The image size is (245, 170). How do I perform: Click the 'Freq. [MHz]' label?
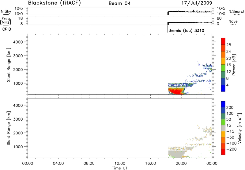coord(6,21)
